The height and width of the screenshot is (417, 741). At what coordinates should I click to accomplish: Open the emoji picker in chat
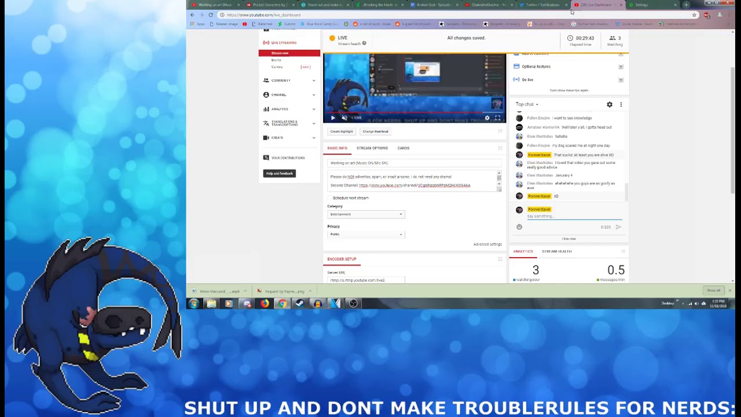(x=519, y=227)
